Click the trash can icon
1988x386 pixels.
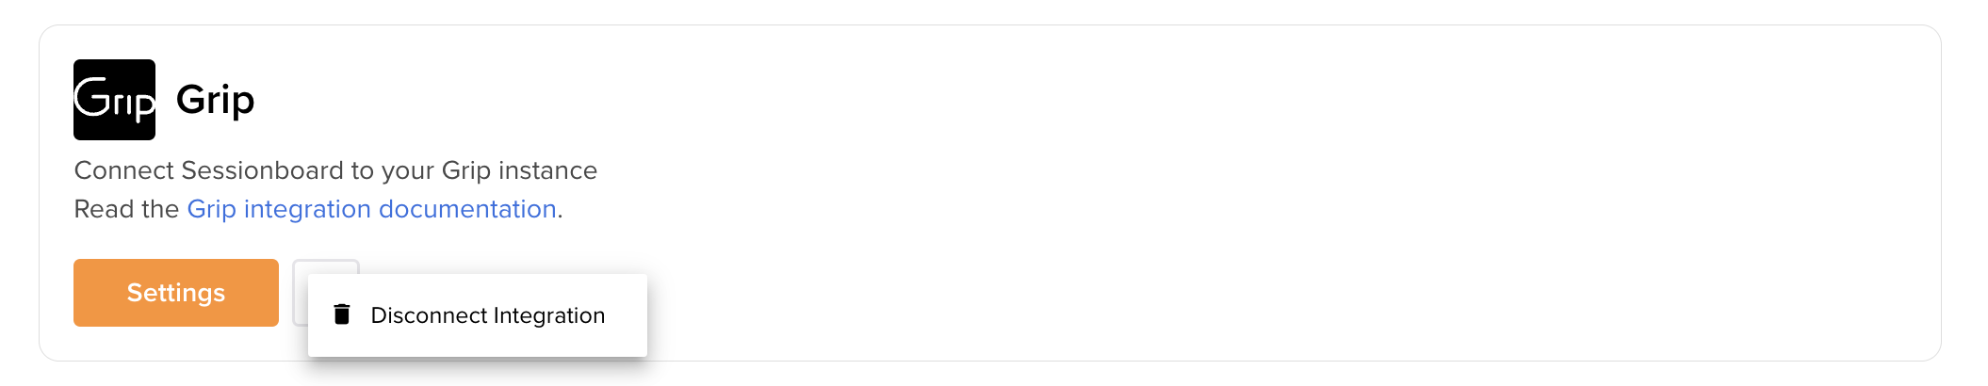click(342, 314)
